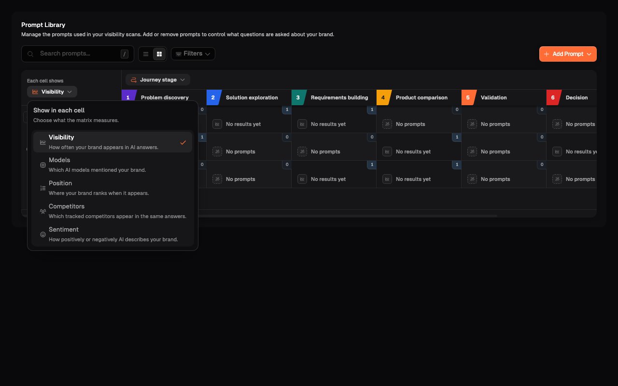The width and height of the screenshot is (618, 386).
Task: Click wand icon in last-row Validation cell
Action: [x=472, y=179]
